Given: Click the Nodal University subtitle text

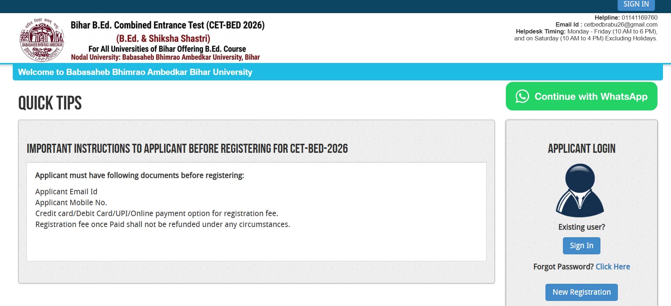Looking at the screenshot, I should [x=165, y=57].
